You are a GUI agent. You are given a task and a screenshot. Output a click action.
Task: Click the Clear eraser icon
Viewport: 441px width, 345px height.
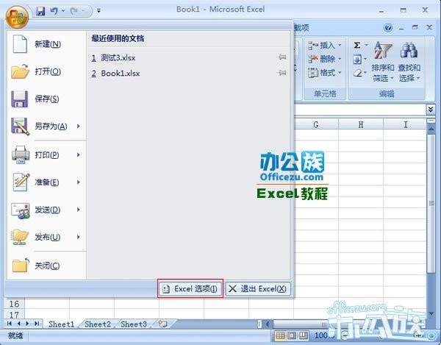pos(357,73)
